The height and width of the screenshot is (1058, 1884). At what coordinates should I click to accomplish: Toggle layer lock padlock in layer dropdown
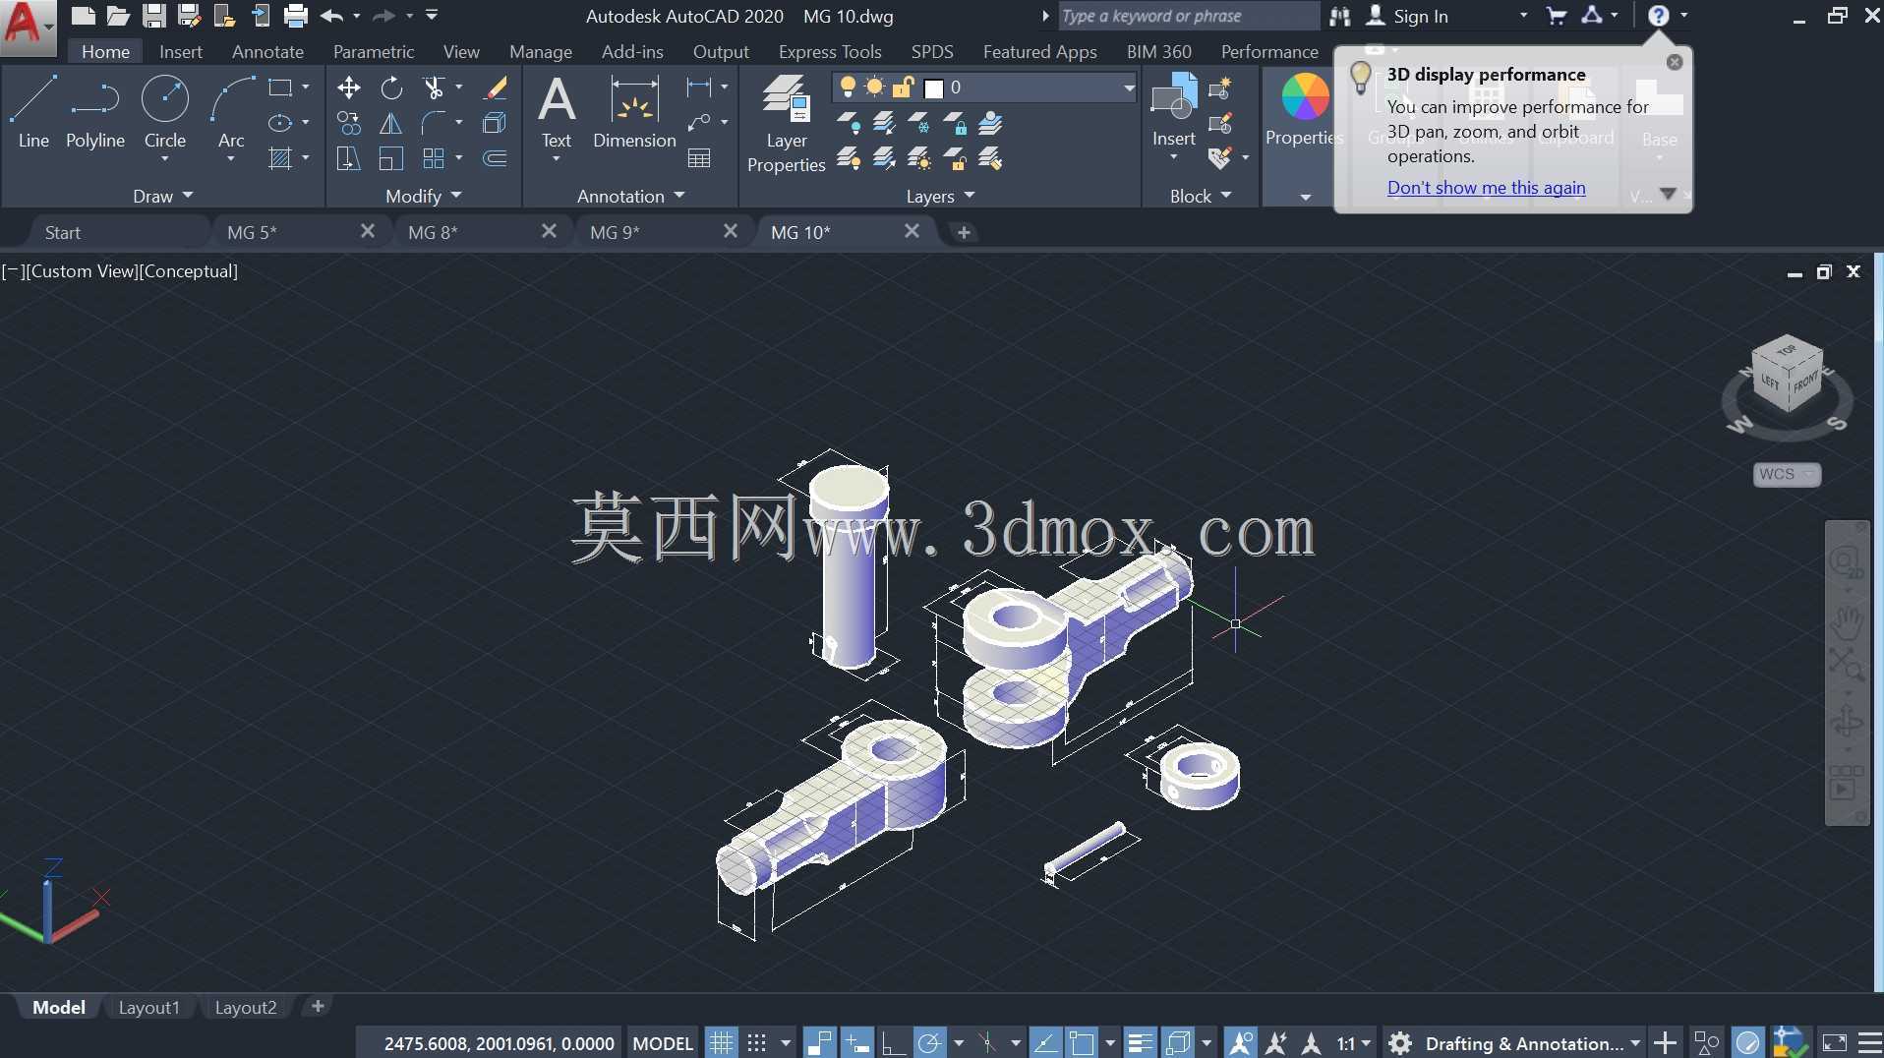[904, 88]
